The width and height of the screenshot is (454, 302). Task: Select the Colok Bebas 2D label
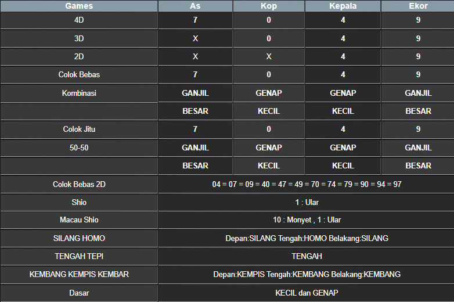(x=79, y=185)
